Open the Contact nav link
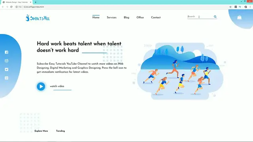 tap(156, 17)
